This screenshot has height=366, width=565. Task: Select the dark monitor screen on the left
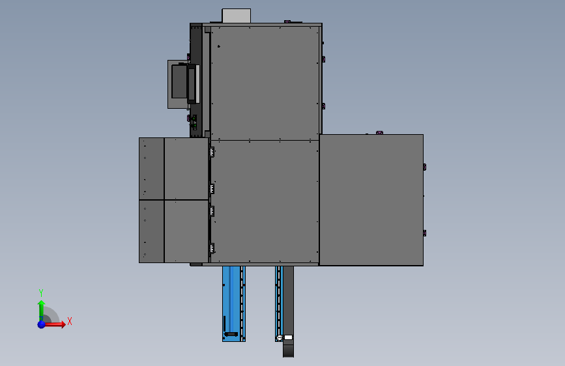pos(179,81)
